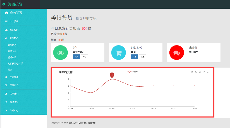Click the monitor icon next to 个人资料
230x128 pixels.
[x=6, y=21]
